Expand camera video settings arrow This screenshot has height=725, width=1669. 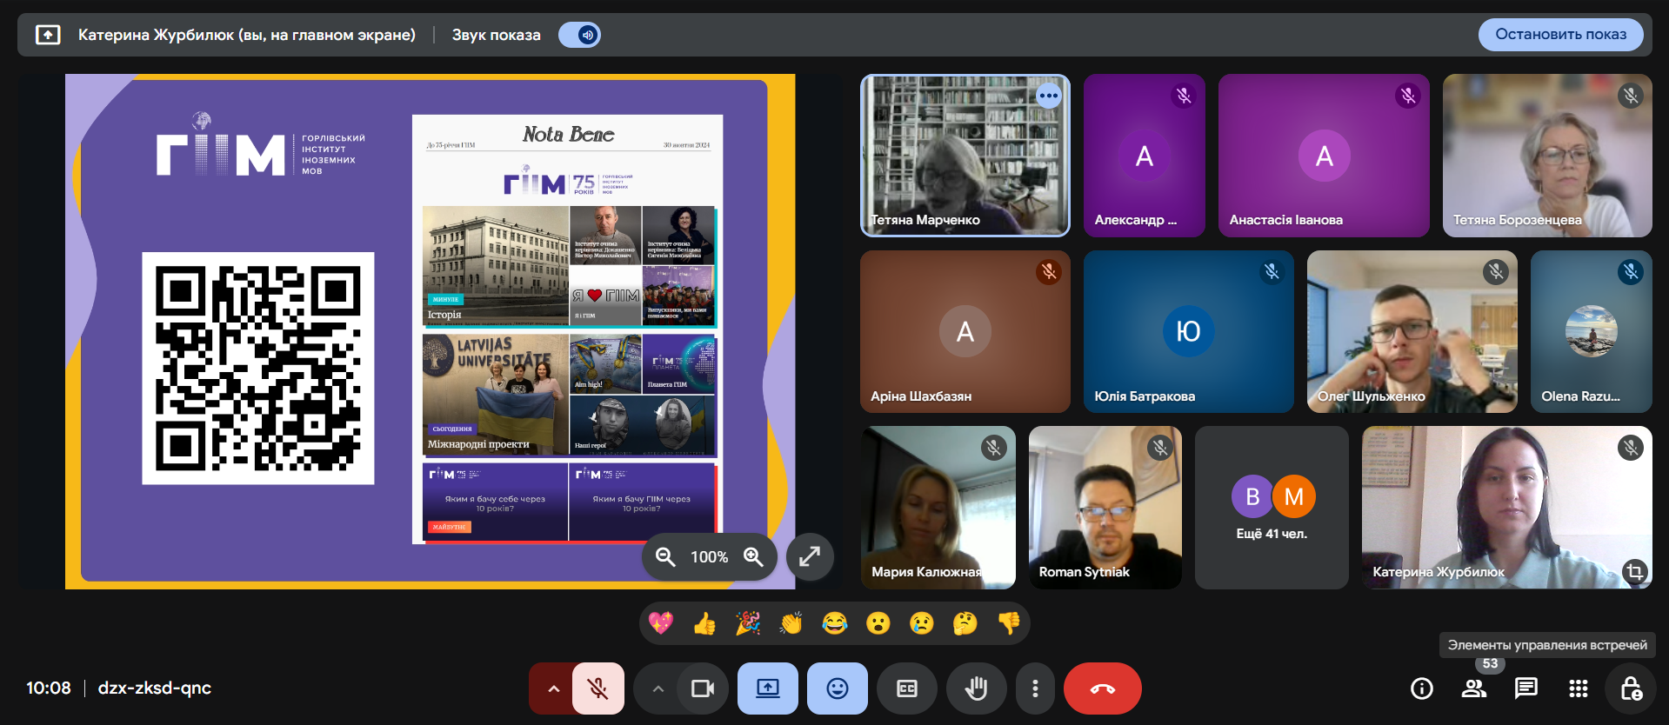pos(658,688)
